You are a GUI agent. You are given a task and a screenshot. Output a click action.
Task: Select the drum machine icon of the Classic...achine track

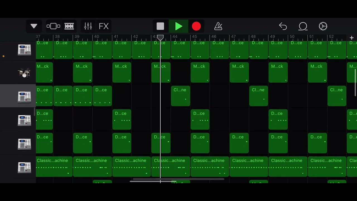tap(24, 167)
